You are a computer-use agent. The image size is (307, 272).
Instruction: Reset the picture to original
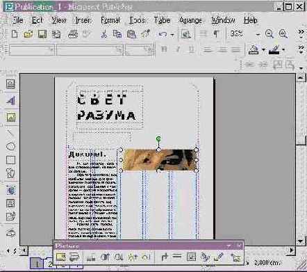pos(236,257)
